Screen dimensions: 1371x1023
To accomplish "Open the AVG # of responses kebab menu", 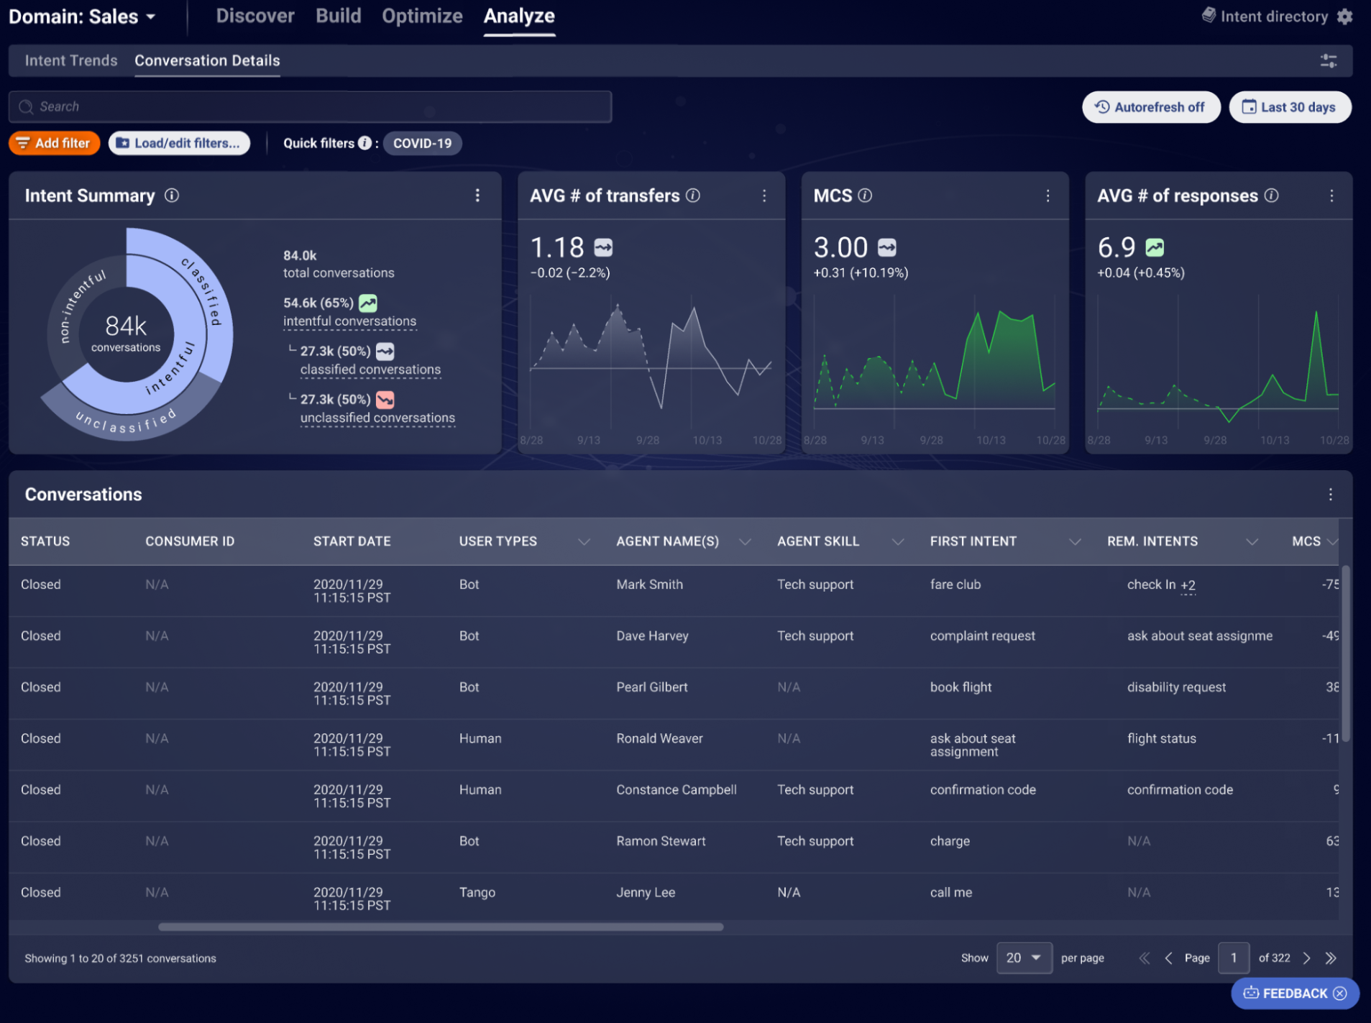I will coord(1331,196).
